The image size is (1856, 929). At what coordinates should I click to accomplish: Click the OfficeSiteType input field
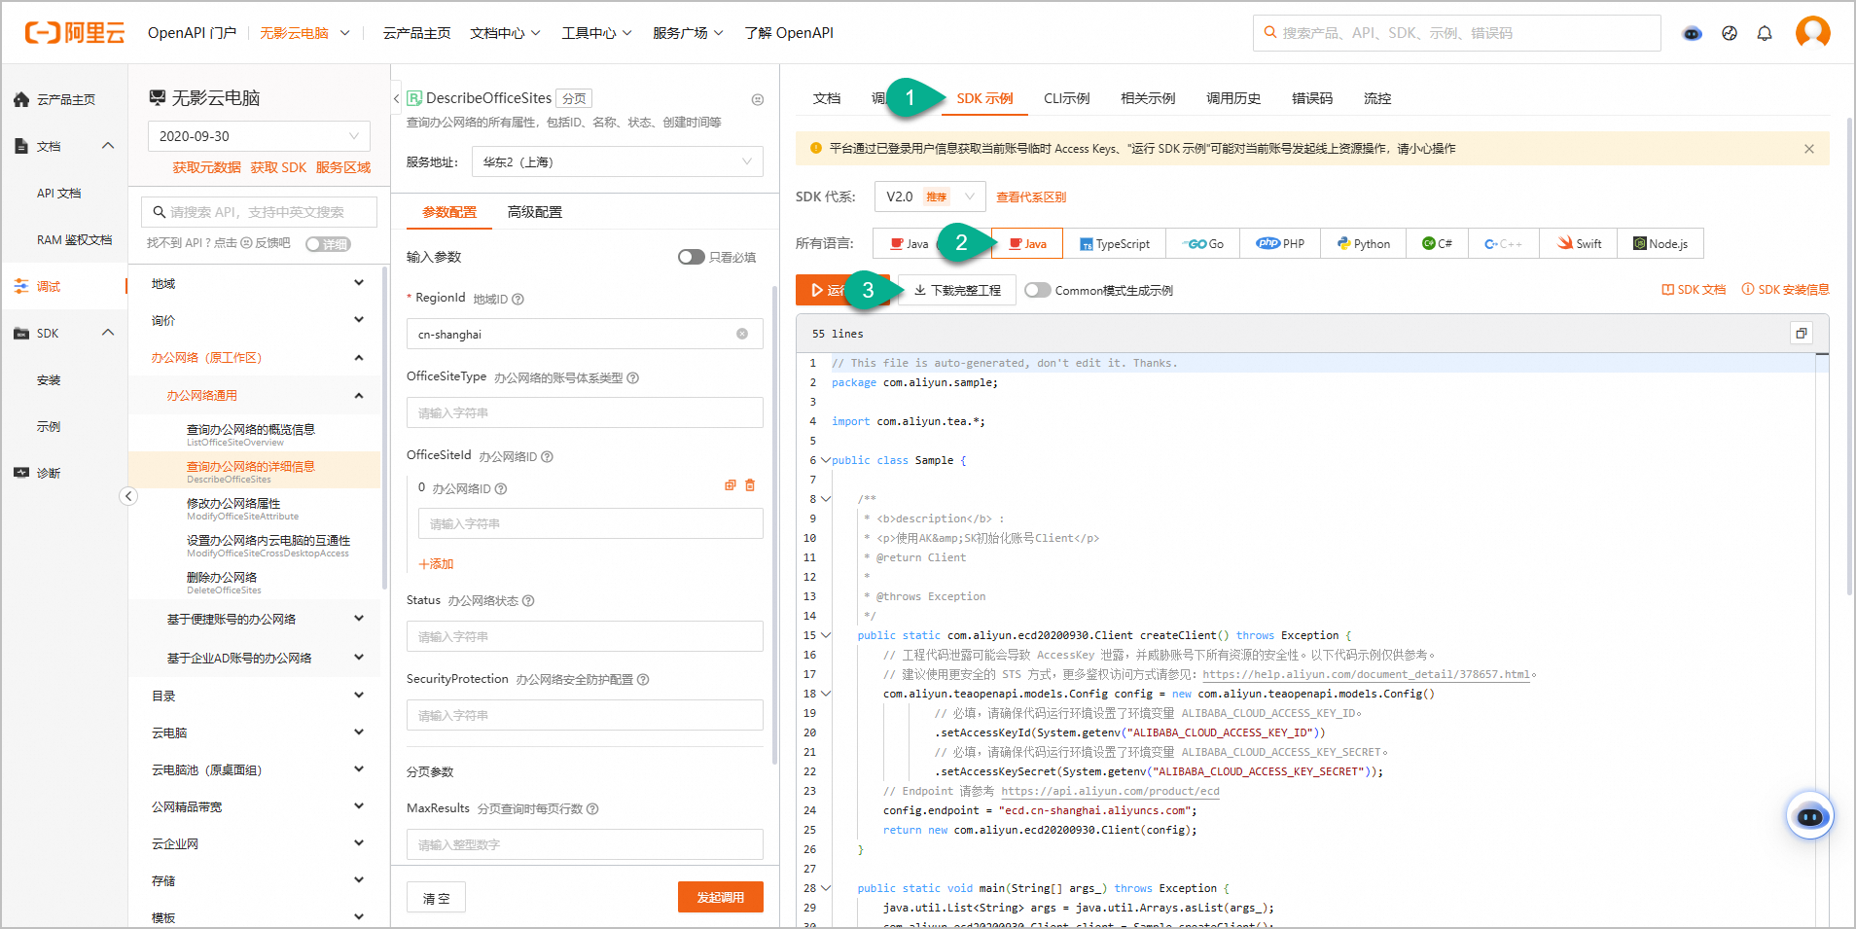click(x=585, y=412)
